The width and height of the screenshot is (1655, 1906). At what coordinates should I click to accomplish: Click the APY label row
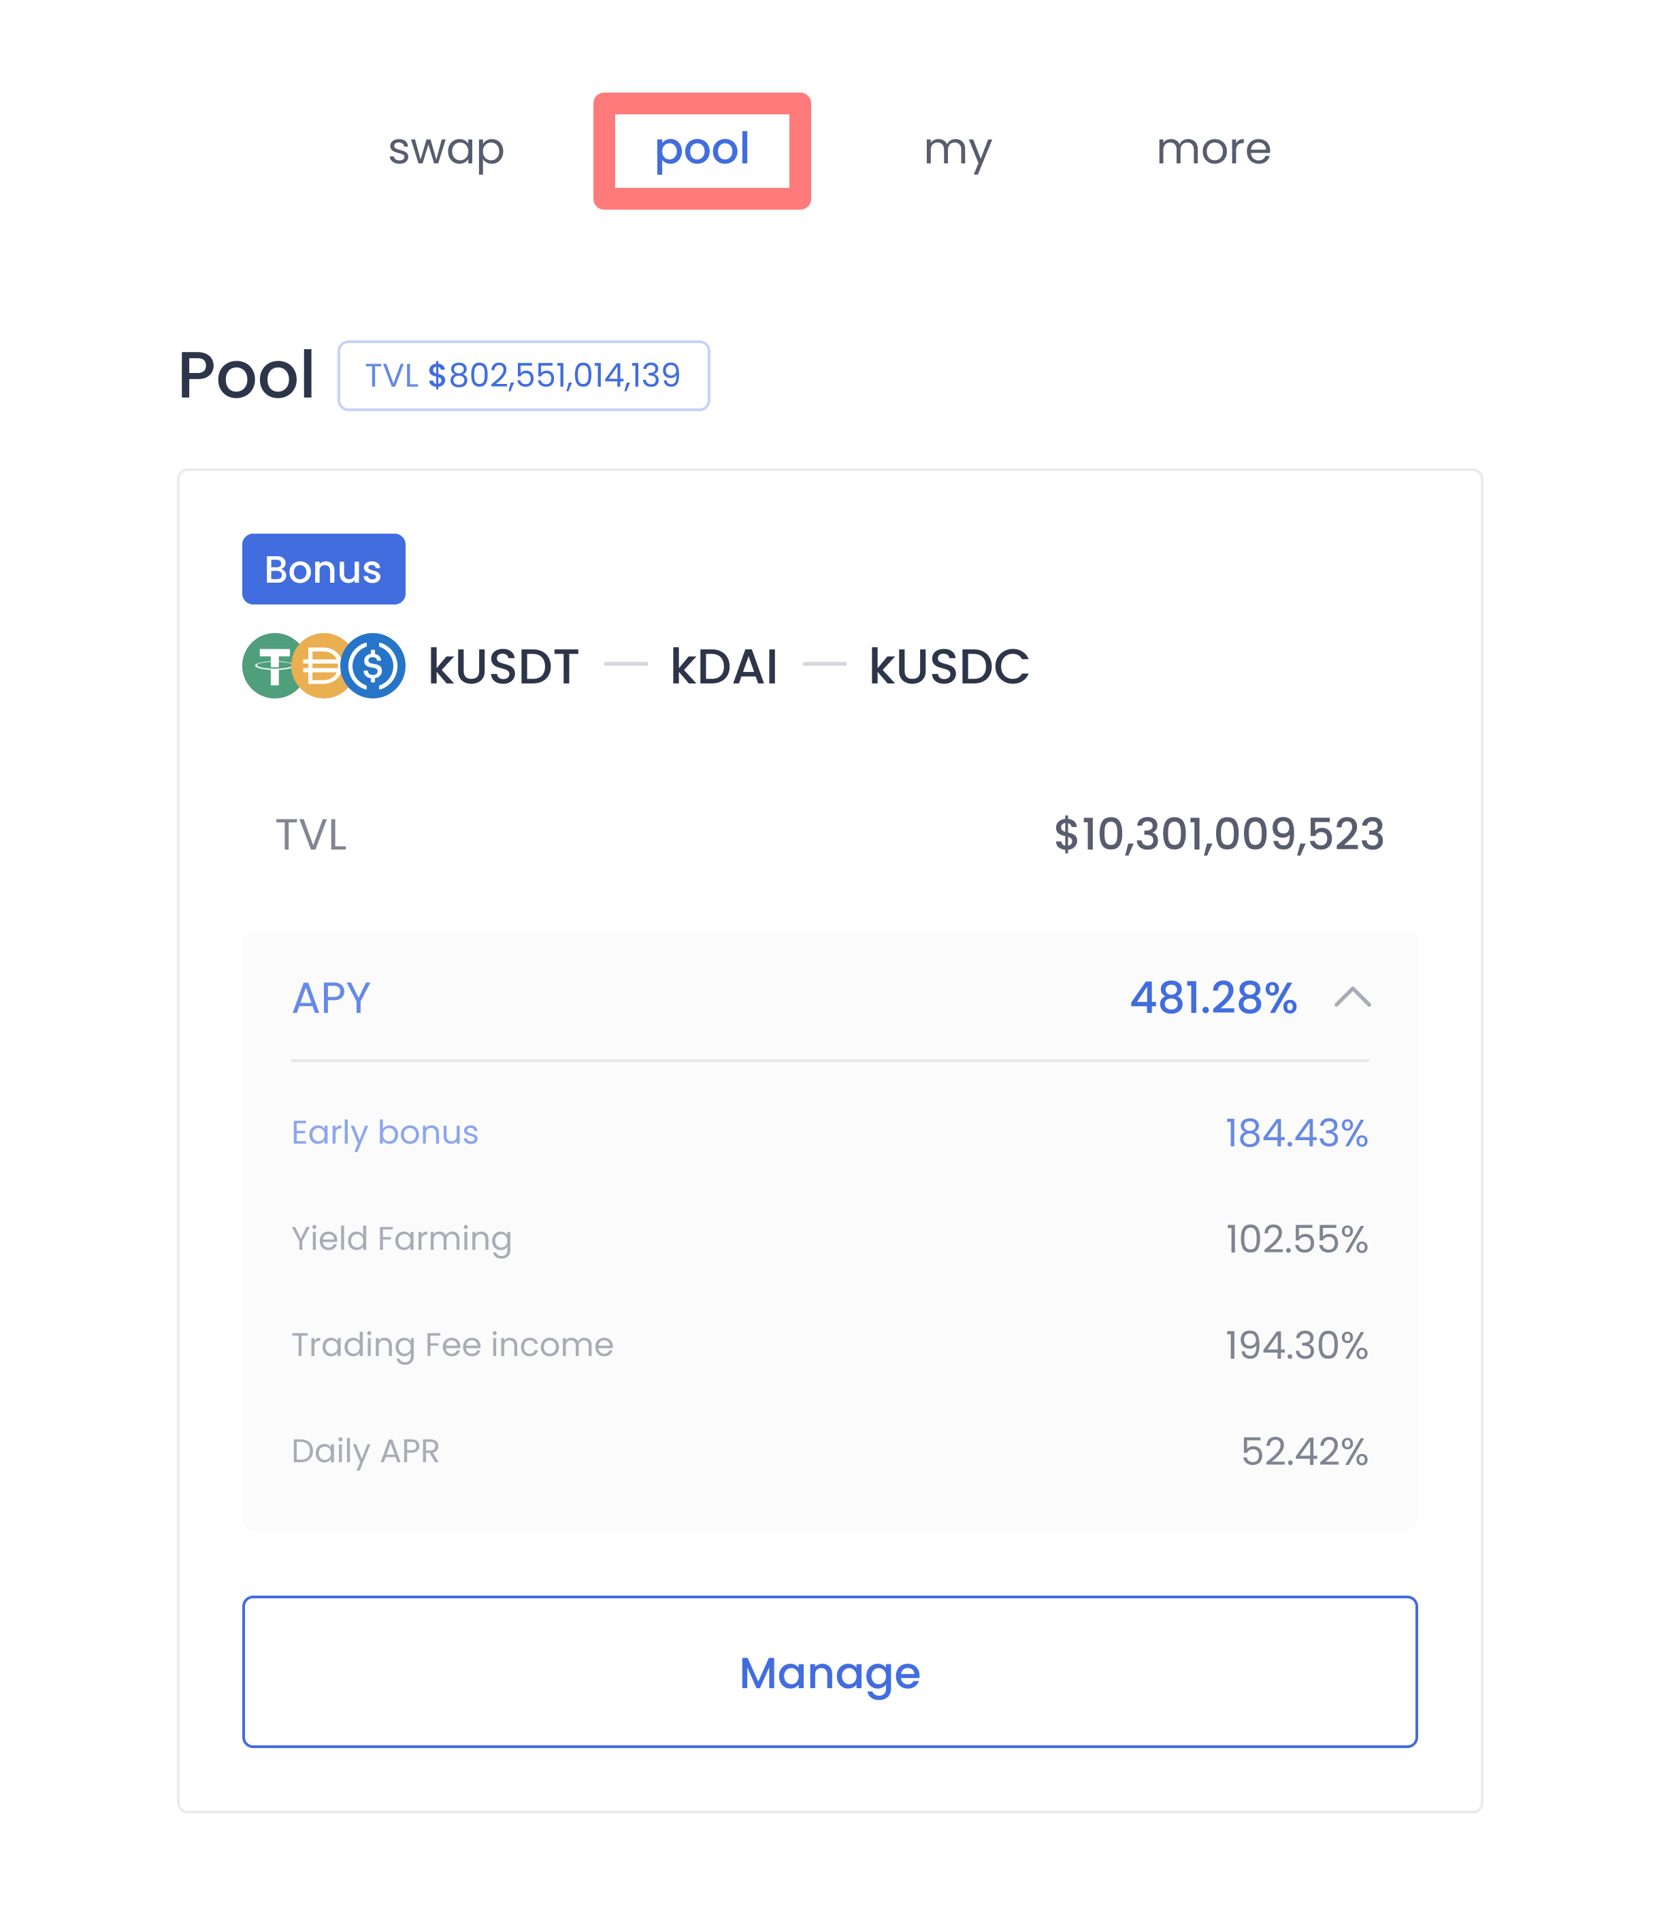830,998
